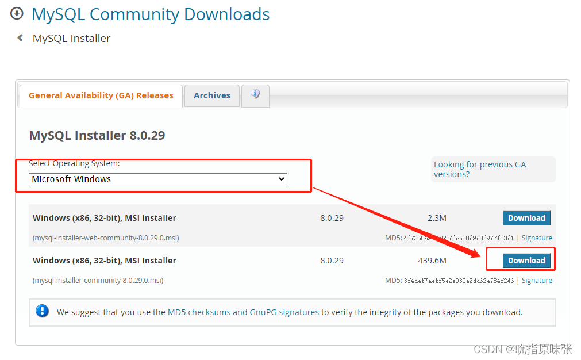Switch to the Archives tab
The height and width of the screenshot is (360, 581).
[212, 95]
